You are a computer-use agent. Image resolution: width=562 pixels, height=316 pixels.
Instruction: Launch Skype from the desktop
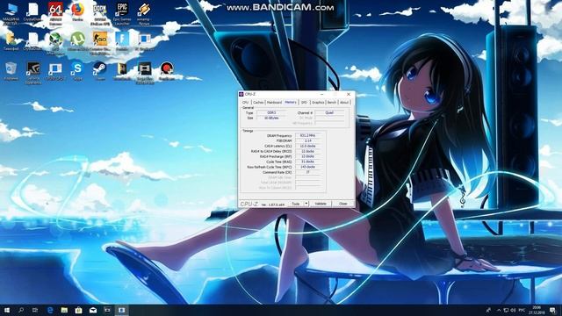[78, 71]
